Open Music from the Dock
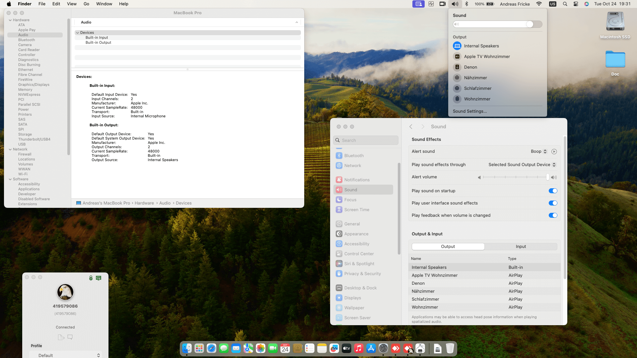Image resolution: width=637 pixels, height=358 pixels. click(x=359, y=348)
